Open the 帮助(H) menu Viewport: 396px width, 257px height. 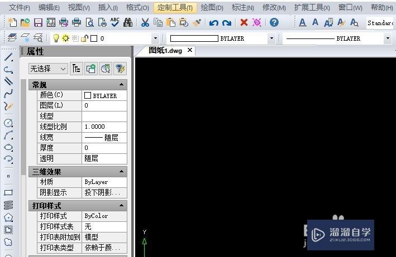[x=381, y=8]
